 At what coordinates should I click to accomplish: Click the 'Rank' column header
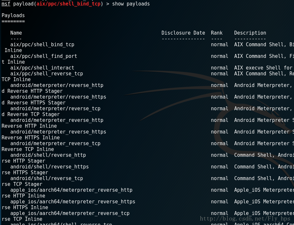click(x=216, y=33)
